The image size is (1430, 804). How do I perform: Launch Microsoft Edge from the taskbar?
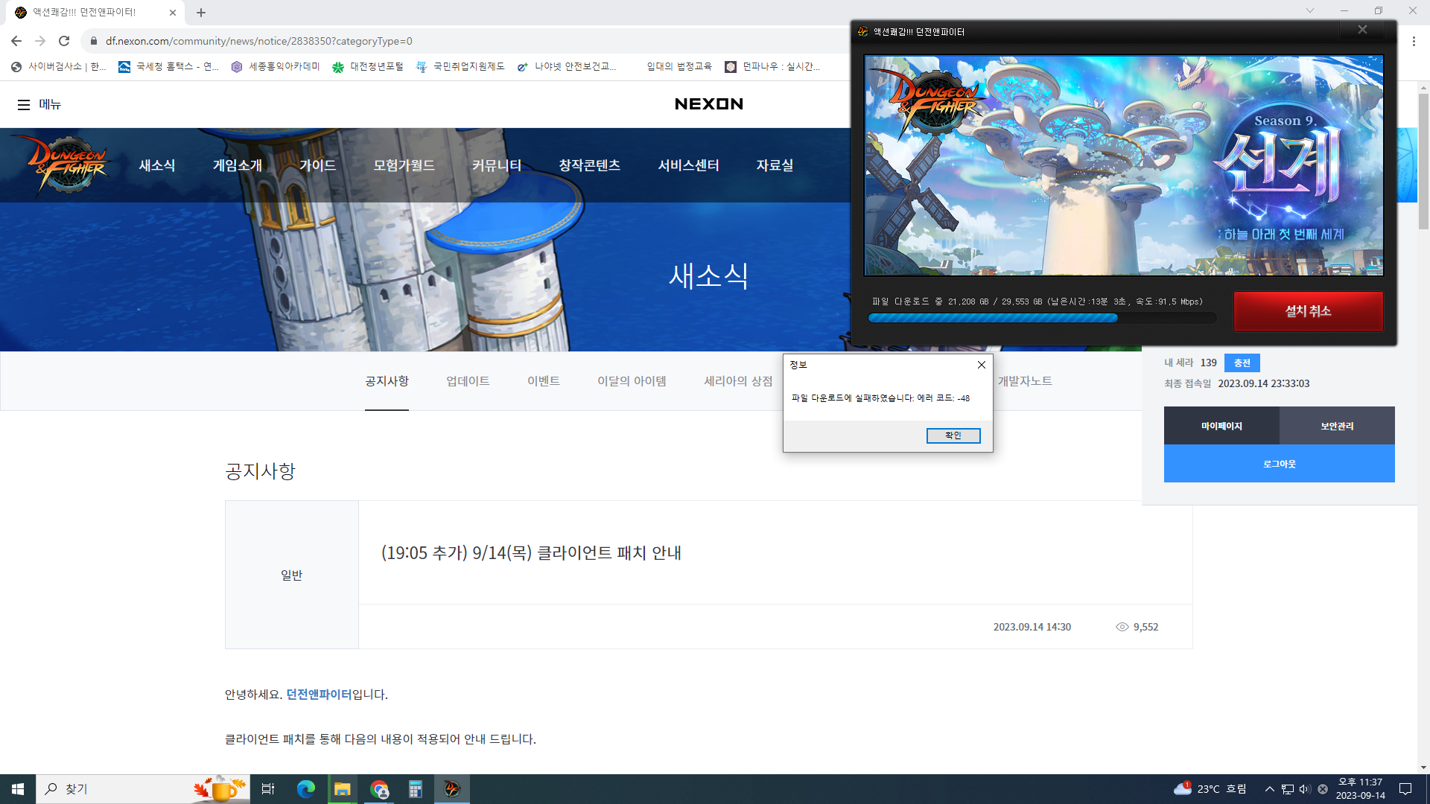pos(305,789)
